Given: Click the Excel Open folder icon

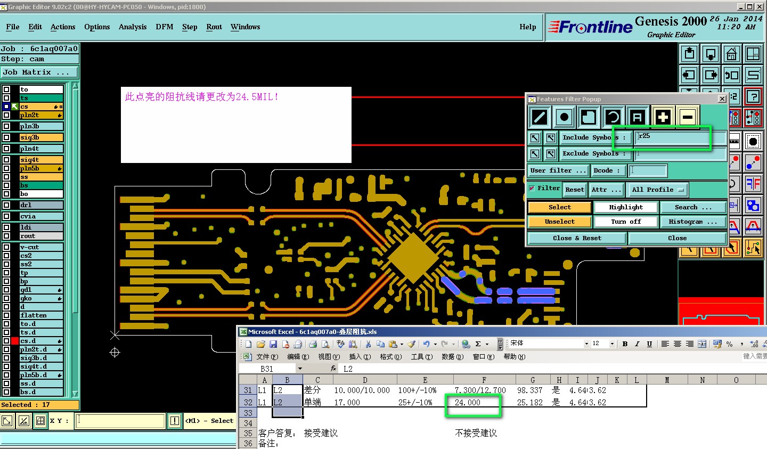Looking at the screenshot, I should [261, 344].
